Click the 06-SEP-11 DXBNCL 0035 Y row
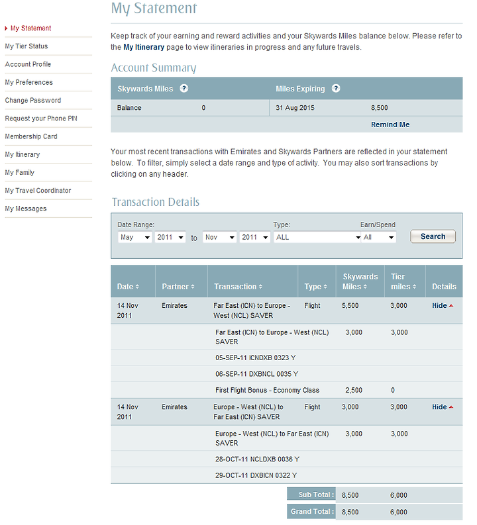The width and height of the screenshot is (477, 525). click(286, 373)
